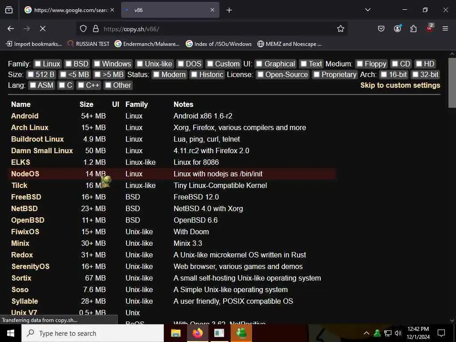Click the page vertical scrollbar thumb
This screenshot has width=456, height=342.
pyautogui.click(x=452, y=82)
